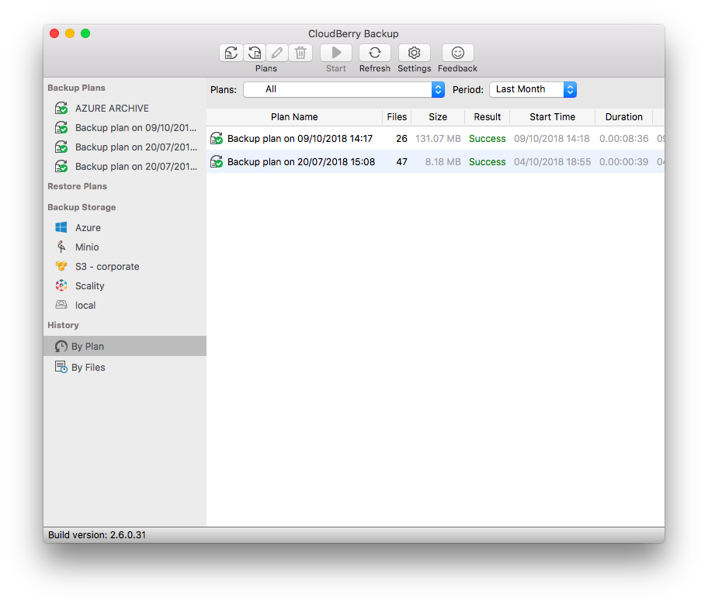Select the Azure backup storage icon
708x605 pixels.
tap(87, 227)
